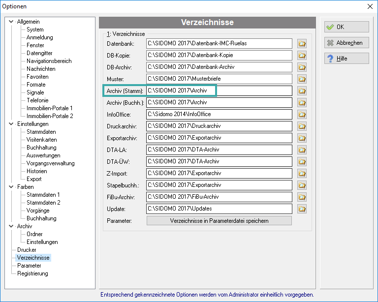Collapse the Farben tree section
Screen dimensions: 378x302
[x=11, y=186]
